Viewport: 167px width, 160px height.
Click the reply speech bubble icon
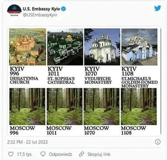43,154
